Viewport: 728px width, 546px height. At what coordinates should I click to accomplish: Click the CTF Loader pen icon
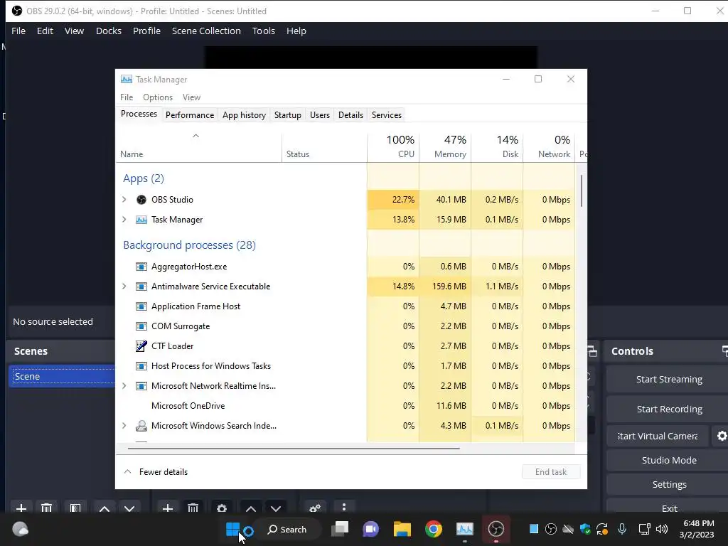point(141,346)
